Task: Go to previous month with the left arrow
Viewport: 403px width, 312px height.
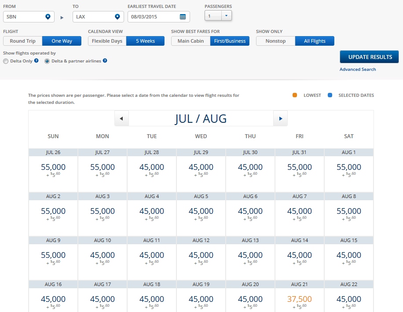Action: (121, 118)
